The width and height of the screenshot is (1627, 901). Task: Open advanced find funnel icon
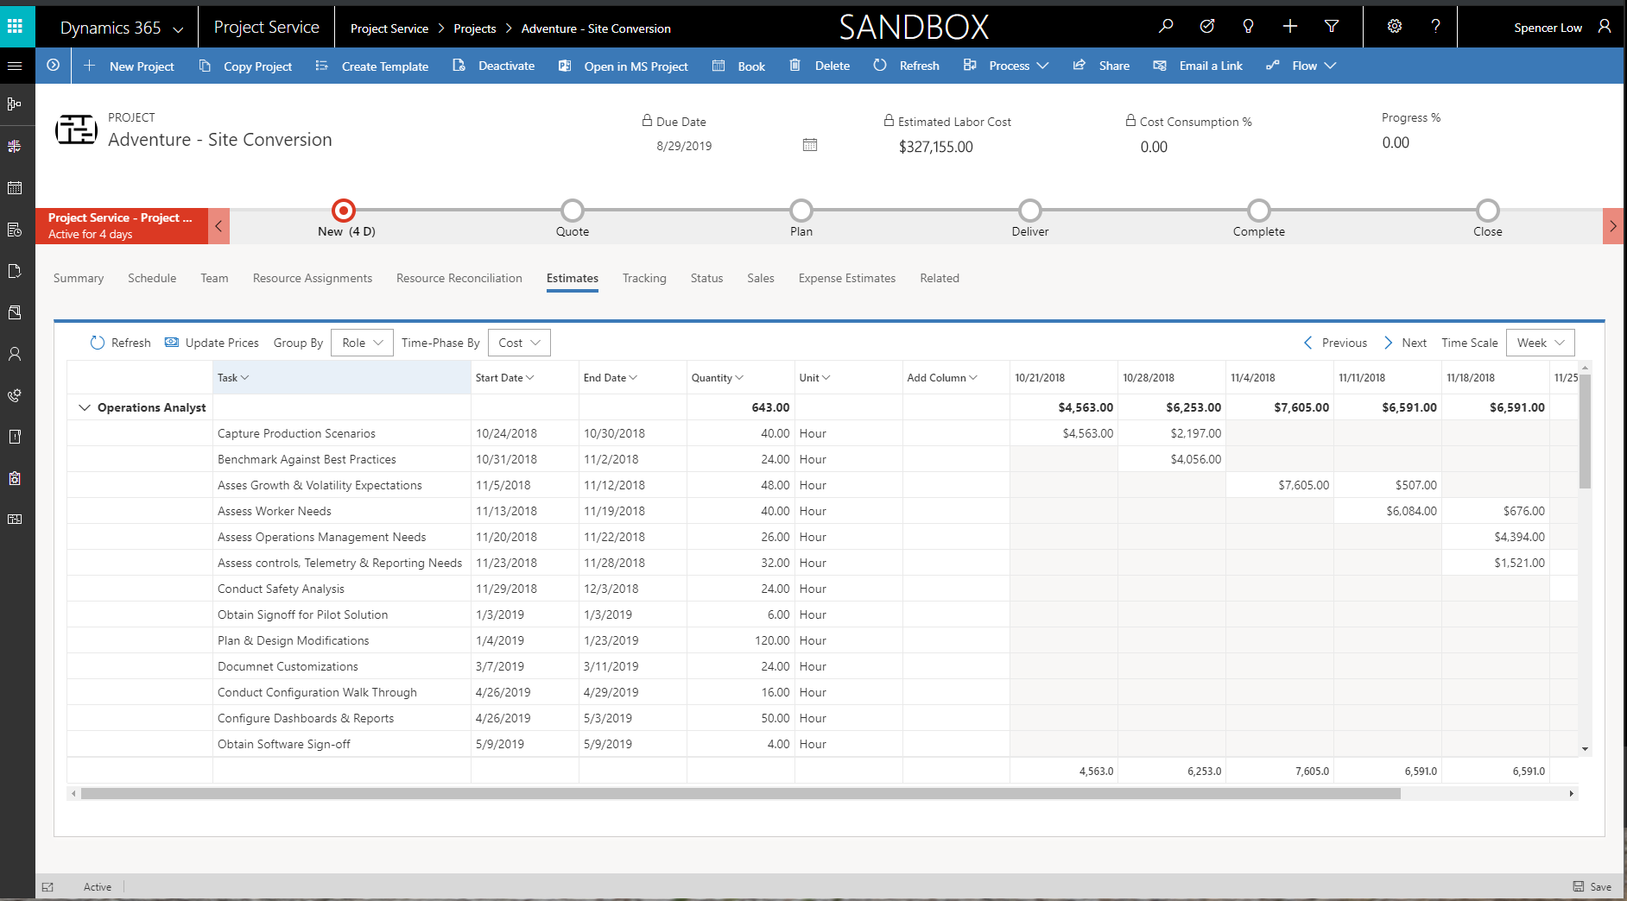pos(1332,27)
